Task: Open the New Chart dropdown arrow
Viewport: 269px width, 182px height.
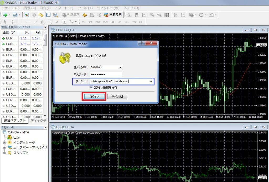Action: coord(10,15)
